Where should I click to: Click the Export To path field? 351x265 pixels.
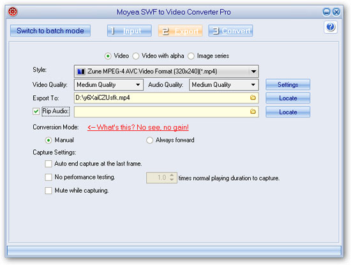click(167, 98)
